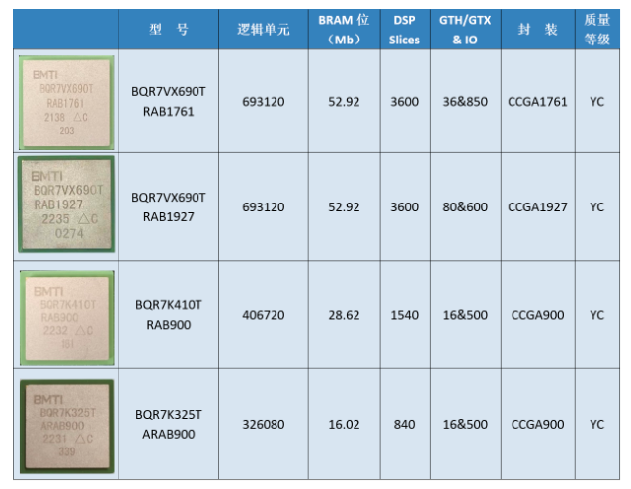This screenshot has width=631, height=489.
Task: Select the 326080 logic cells value
Action: (x=264, y=424)
